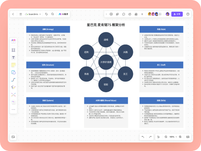
Task: Click the 风格 circle node
Action: point(125,52)
